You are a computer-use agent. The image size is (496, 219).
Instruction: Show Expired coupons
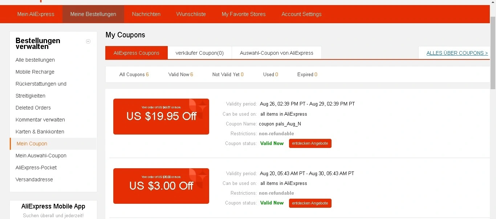pos(307,74)
